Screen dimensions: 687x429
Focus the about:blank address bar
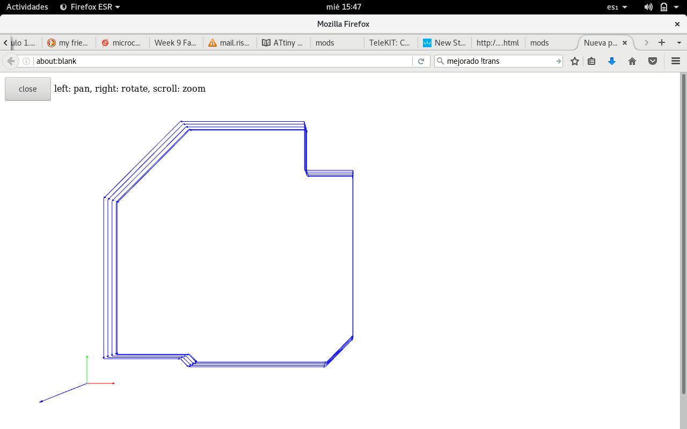pos(223,61)
